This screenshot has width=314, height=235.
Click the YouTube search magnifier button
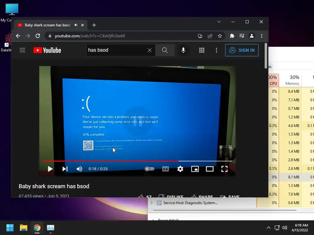pos(165,50)
